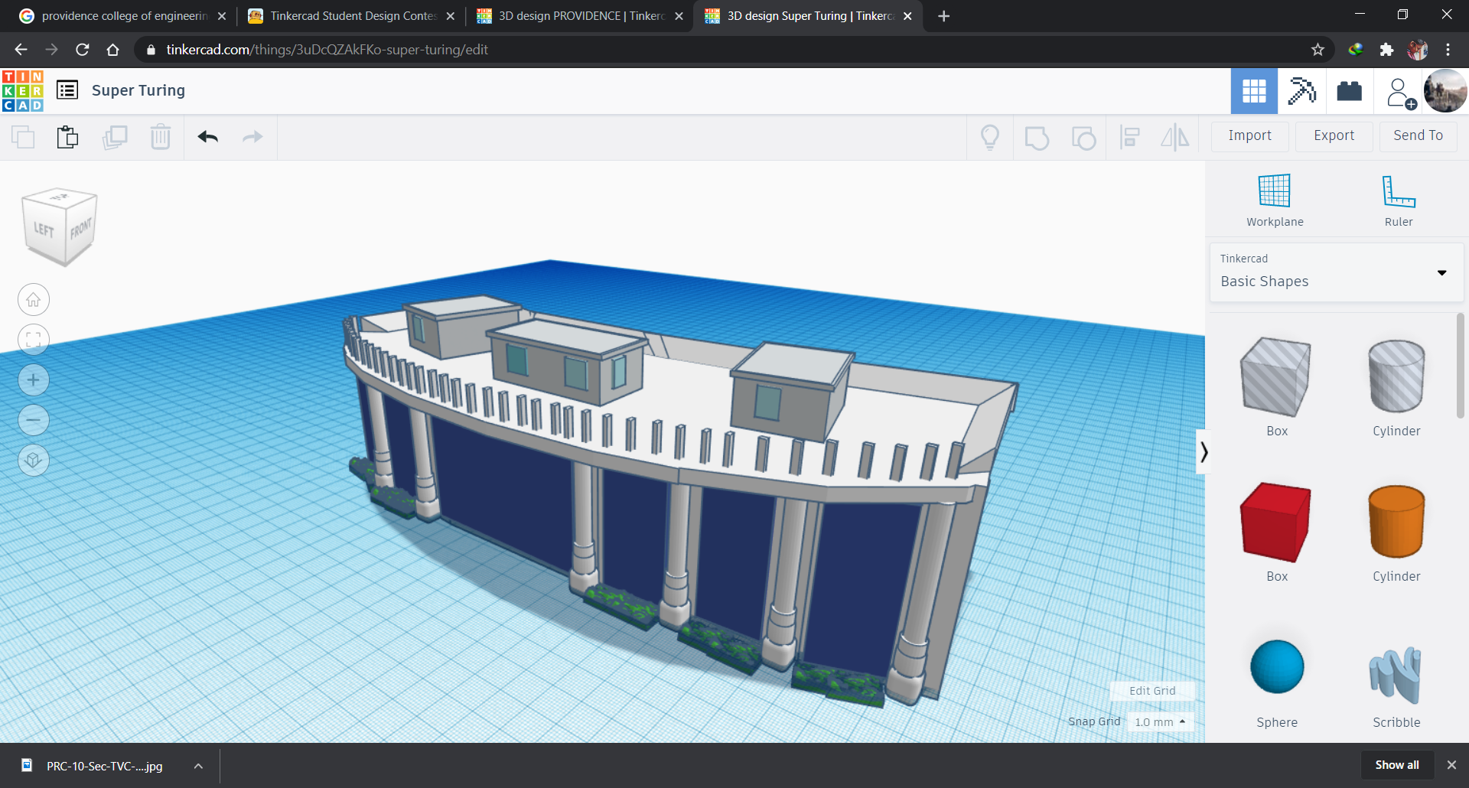Image resolution: width=1469 pixels, height=788 pixels.
Task: Undo the last action
Action: pyautogui.click(x=208, y=137)
